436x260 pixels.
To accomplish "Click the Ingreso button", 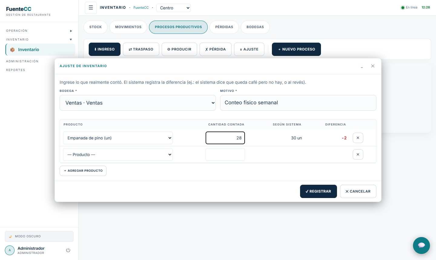I will coord(104,49).
